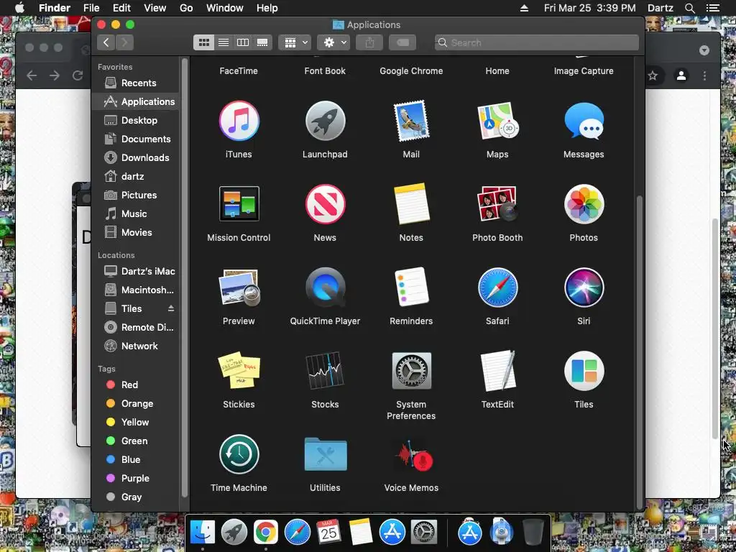Switch to column view in toolbar
Screen dimensions: 736x552
tap(243, 42)
